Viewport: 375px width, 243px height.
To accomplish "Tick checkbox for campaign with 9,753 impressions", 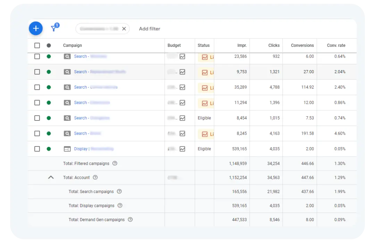I will point(37,72).
